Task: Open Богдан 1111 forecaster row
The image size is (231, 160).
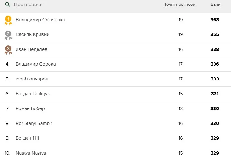Action: pyautogui.click(x=27, y=138)
